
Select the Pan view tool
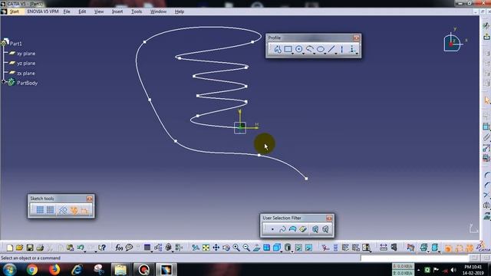[x=216, y=248]
